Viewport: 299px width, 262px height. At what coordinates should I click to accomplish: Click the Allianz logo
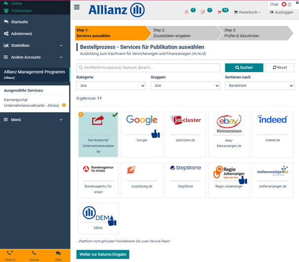(x=117, y=10)
